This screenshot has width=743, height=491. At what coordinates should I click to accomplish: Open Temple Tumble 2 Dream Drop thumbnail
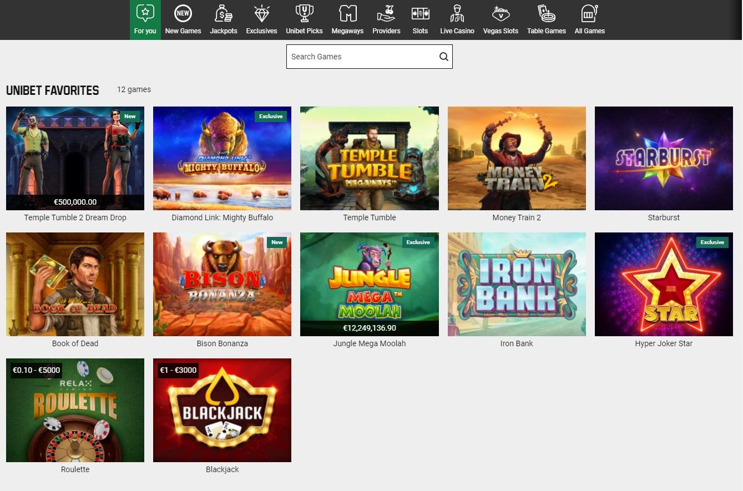75,158
